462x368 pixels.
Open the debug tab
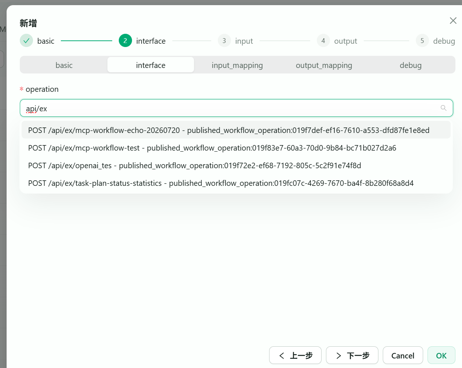point(411,65)
